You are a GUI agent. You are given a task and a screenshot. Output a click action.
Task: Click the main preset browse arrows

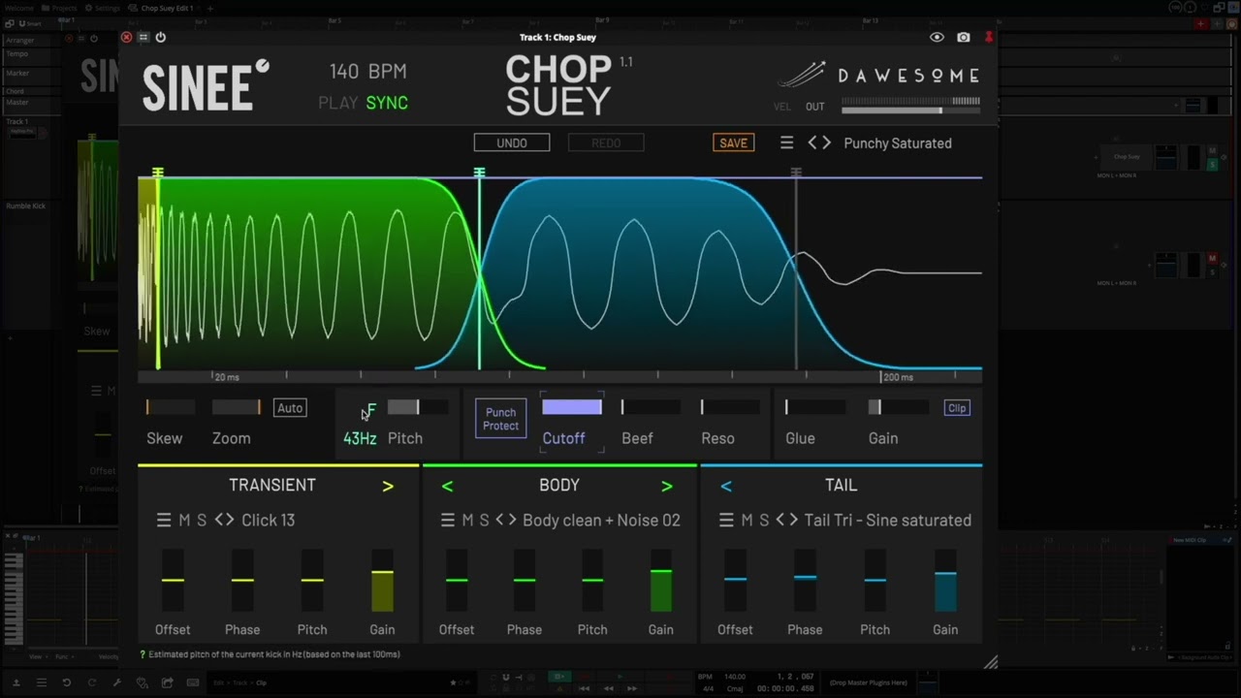819,143
